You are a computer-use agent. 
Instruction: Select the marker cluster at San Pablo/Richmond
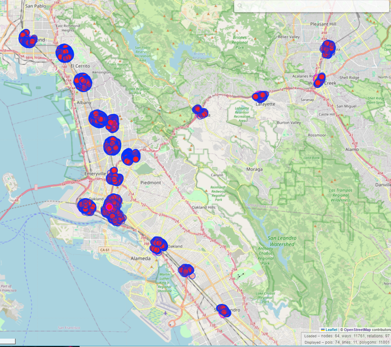pyautogui.click(x=27, y=38)
